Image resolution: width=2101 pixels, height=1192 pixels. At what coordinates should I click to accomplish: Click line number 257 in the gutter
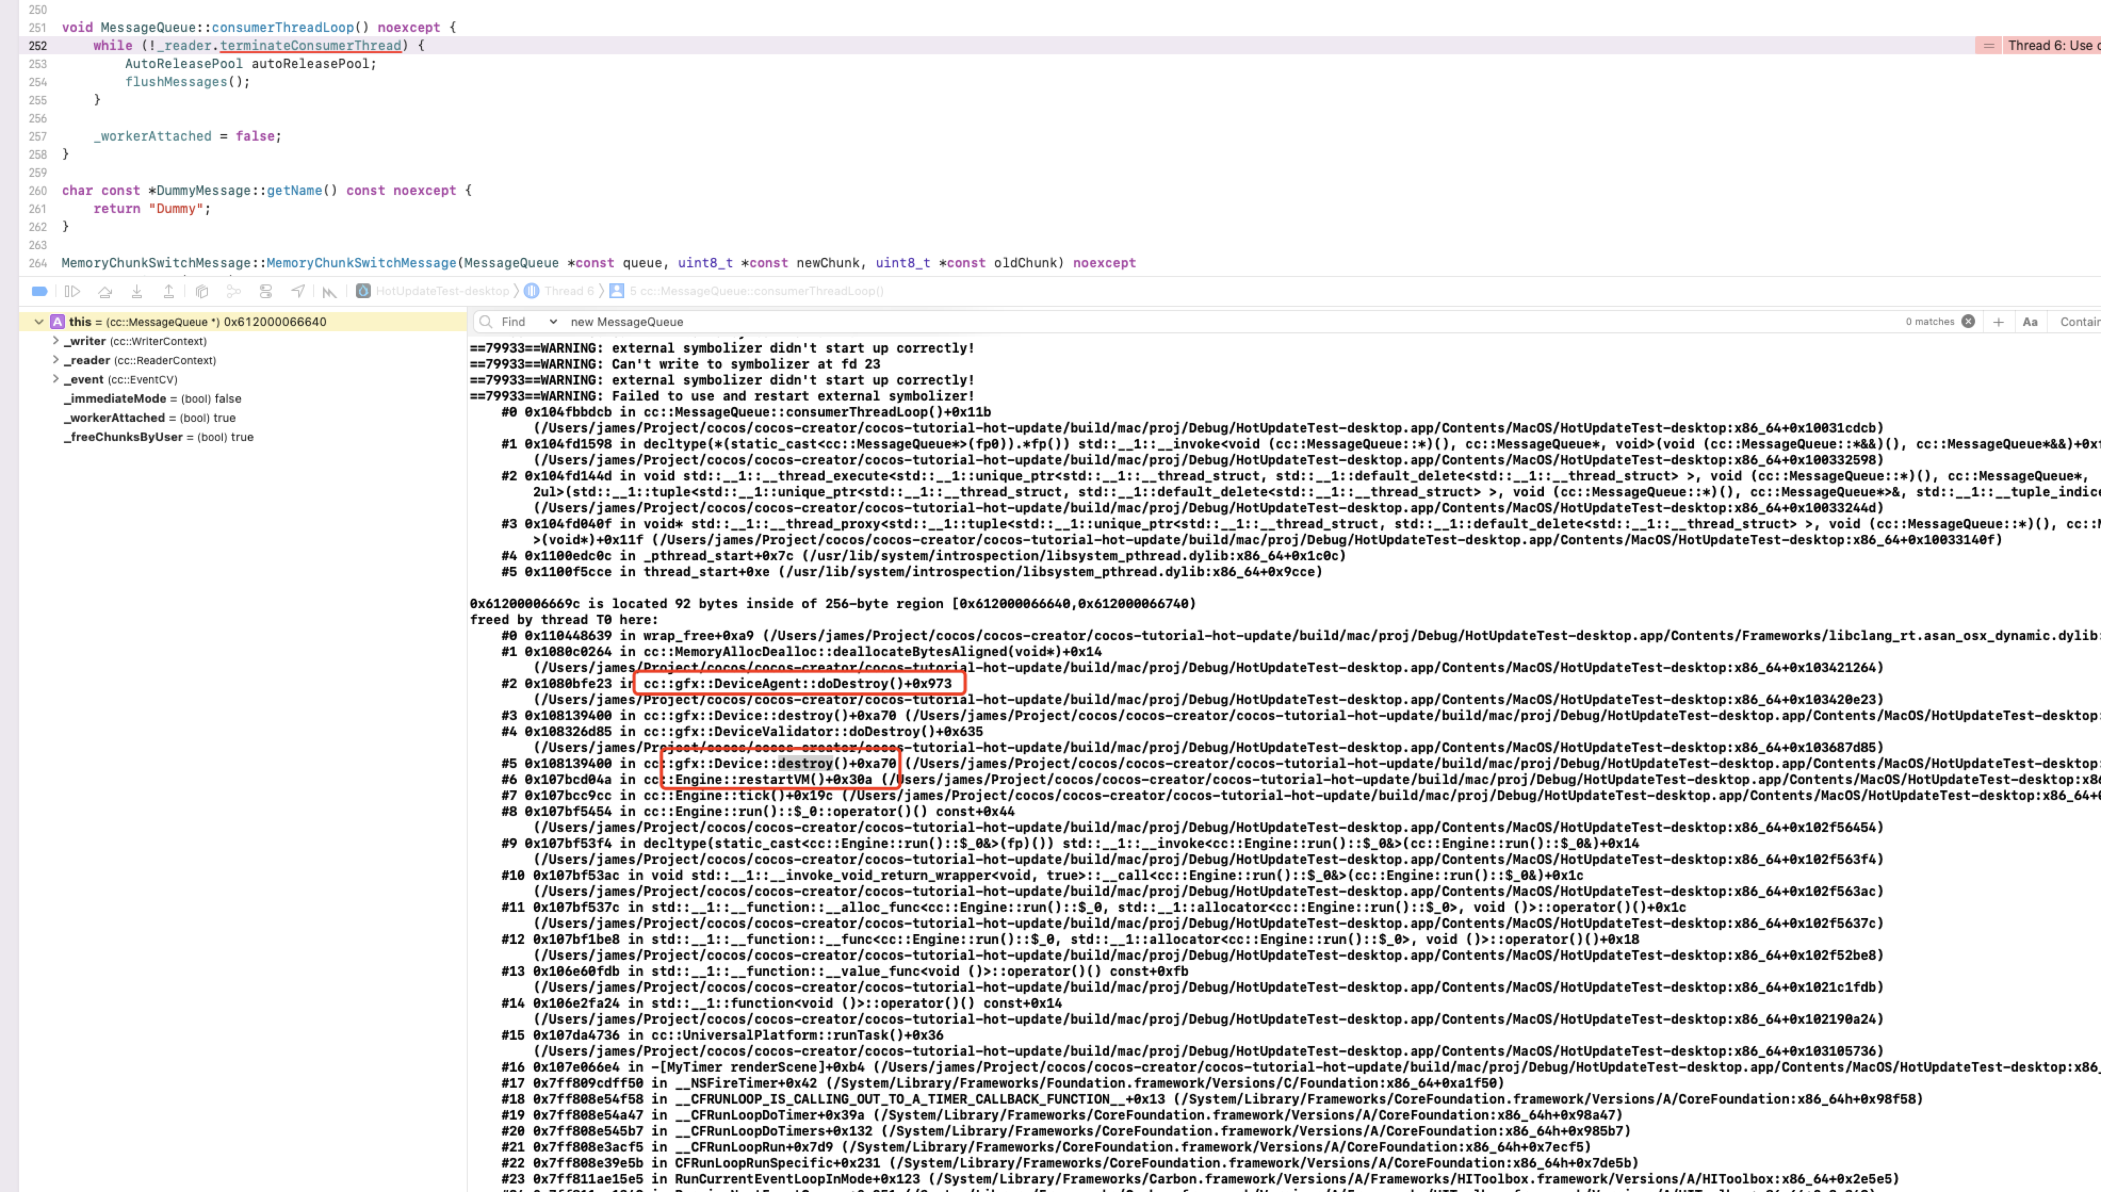click(x=38, y=136)
